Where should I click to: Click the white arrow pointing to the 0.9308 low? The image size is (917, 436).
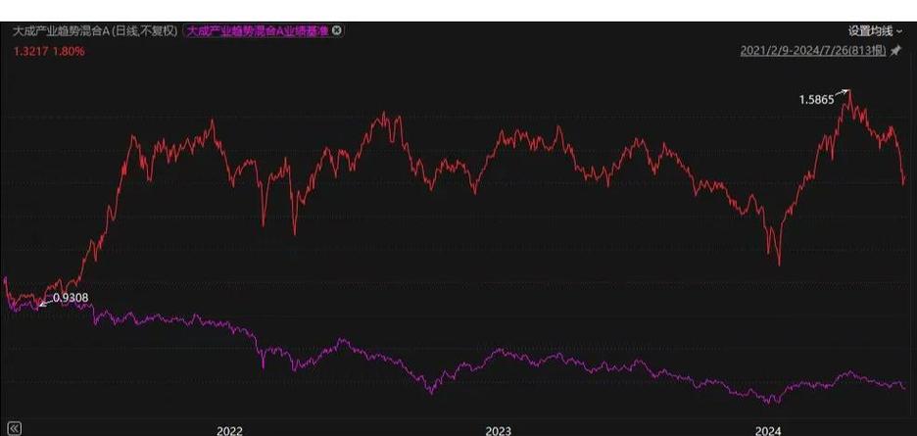pyautogui.click(x=46, y=303)
